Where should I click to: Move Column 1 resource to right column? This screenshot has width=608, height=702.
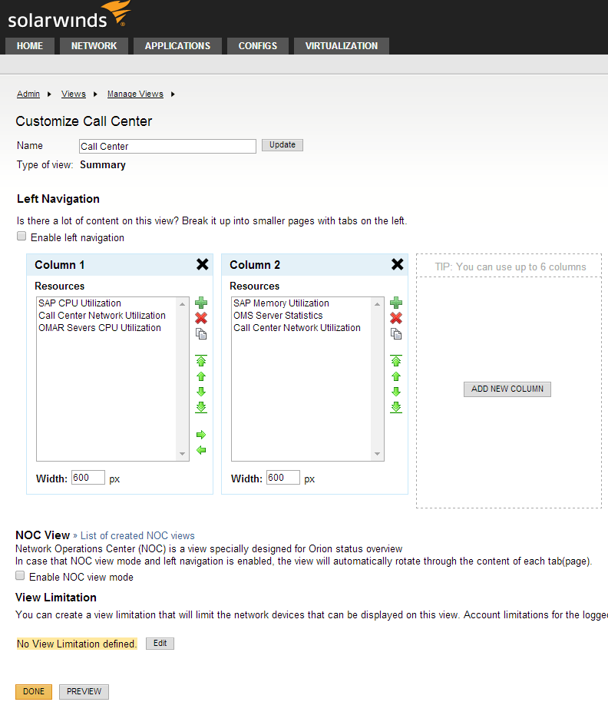[x=201, y=435]
